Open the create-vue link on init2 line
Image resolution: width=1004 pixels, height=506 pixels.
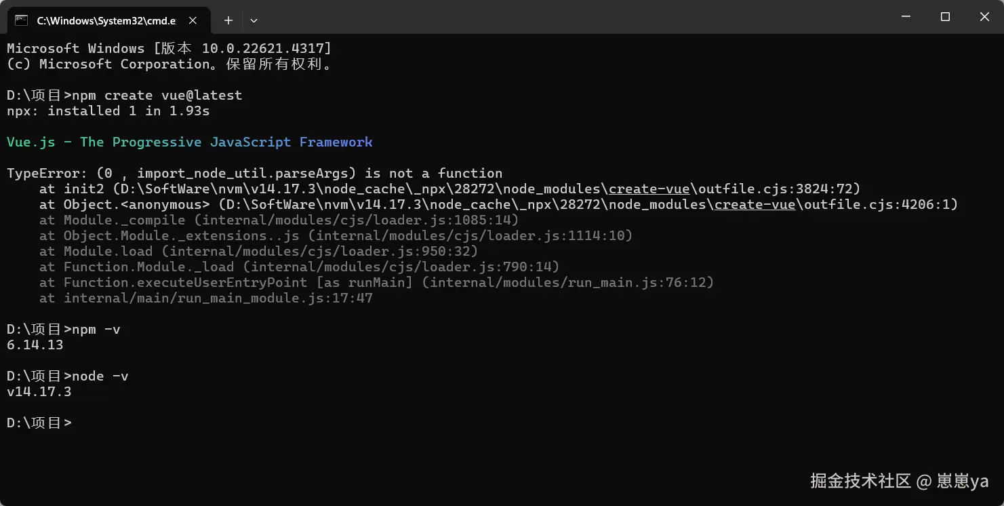[x=649, y=189]
